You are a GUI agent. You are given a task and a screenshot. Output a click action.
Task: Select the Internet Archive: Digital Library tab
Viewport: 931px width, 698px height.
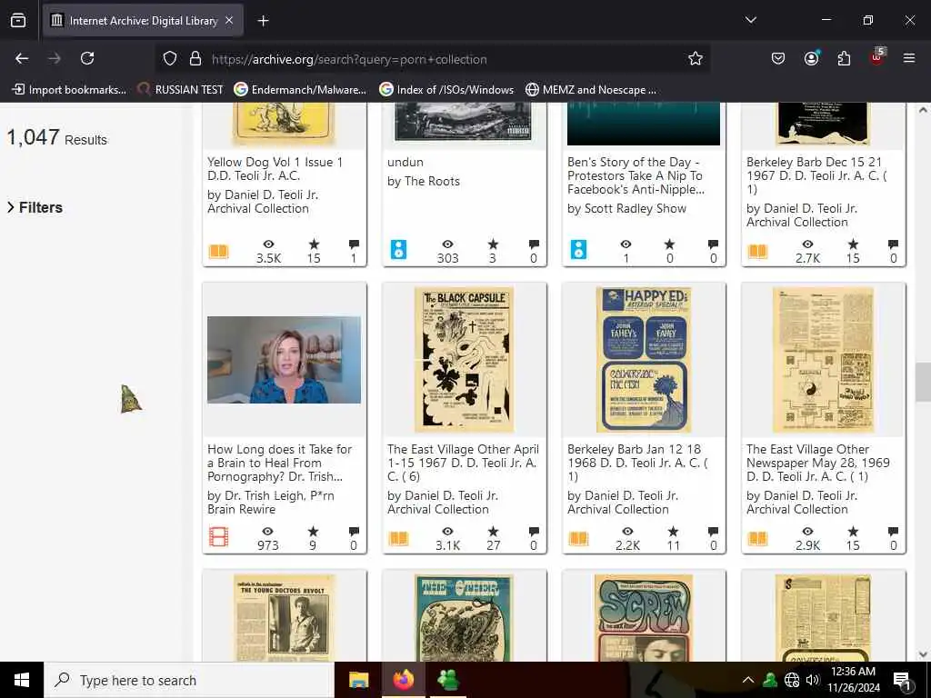coord(143,20)
